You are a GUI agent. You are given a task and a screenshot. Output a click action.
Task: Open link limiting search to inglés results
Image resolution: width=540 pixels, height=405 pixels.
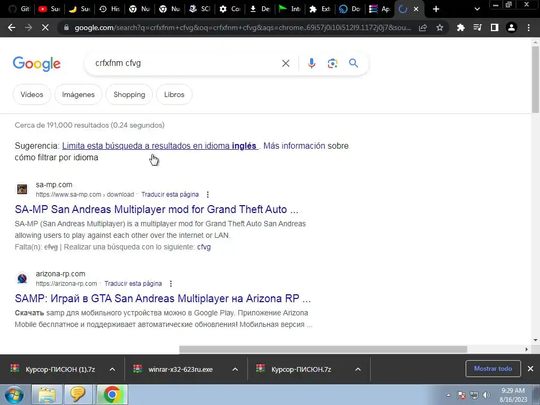[160, 146]
